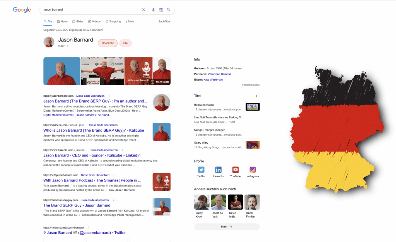Open the LinkedIn profile icon
The image size is (396, 242).
pos(218,170)
